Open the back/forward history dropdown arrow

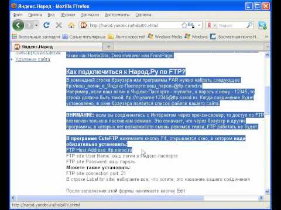[x=36, y=25]
